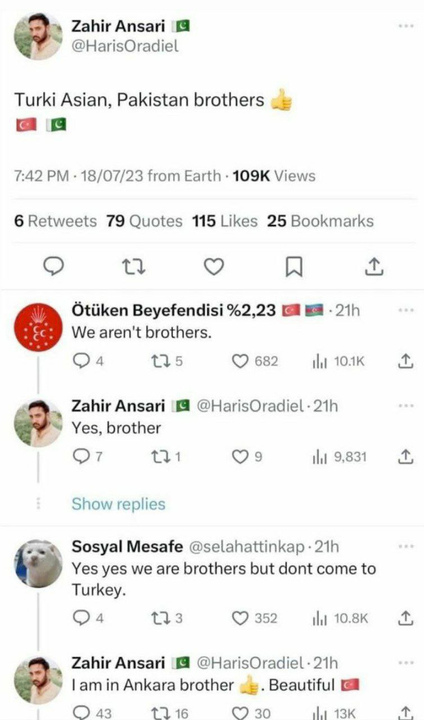Reply to the main Zahir Ansari tweet
Image resolution: width=424 pixels, height=720 pixels.
[54, 267]
